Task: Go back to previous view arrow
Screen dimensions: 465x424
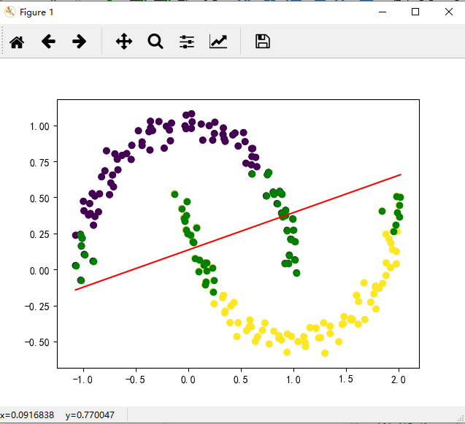Action: pos(48,41)
